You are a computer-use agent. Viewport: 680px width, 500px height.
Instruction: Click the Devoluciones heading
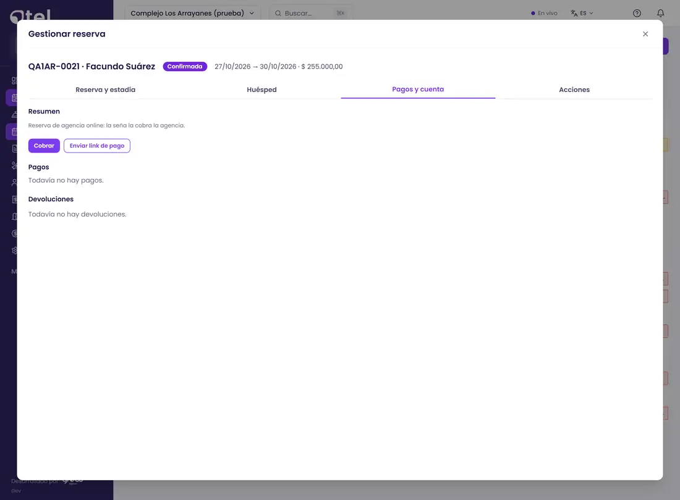51,199
